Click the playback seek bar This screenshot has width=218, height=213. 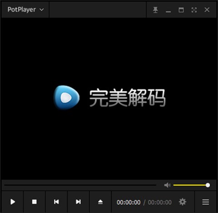click(80, 185)
